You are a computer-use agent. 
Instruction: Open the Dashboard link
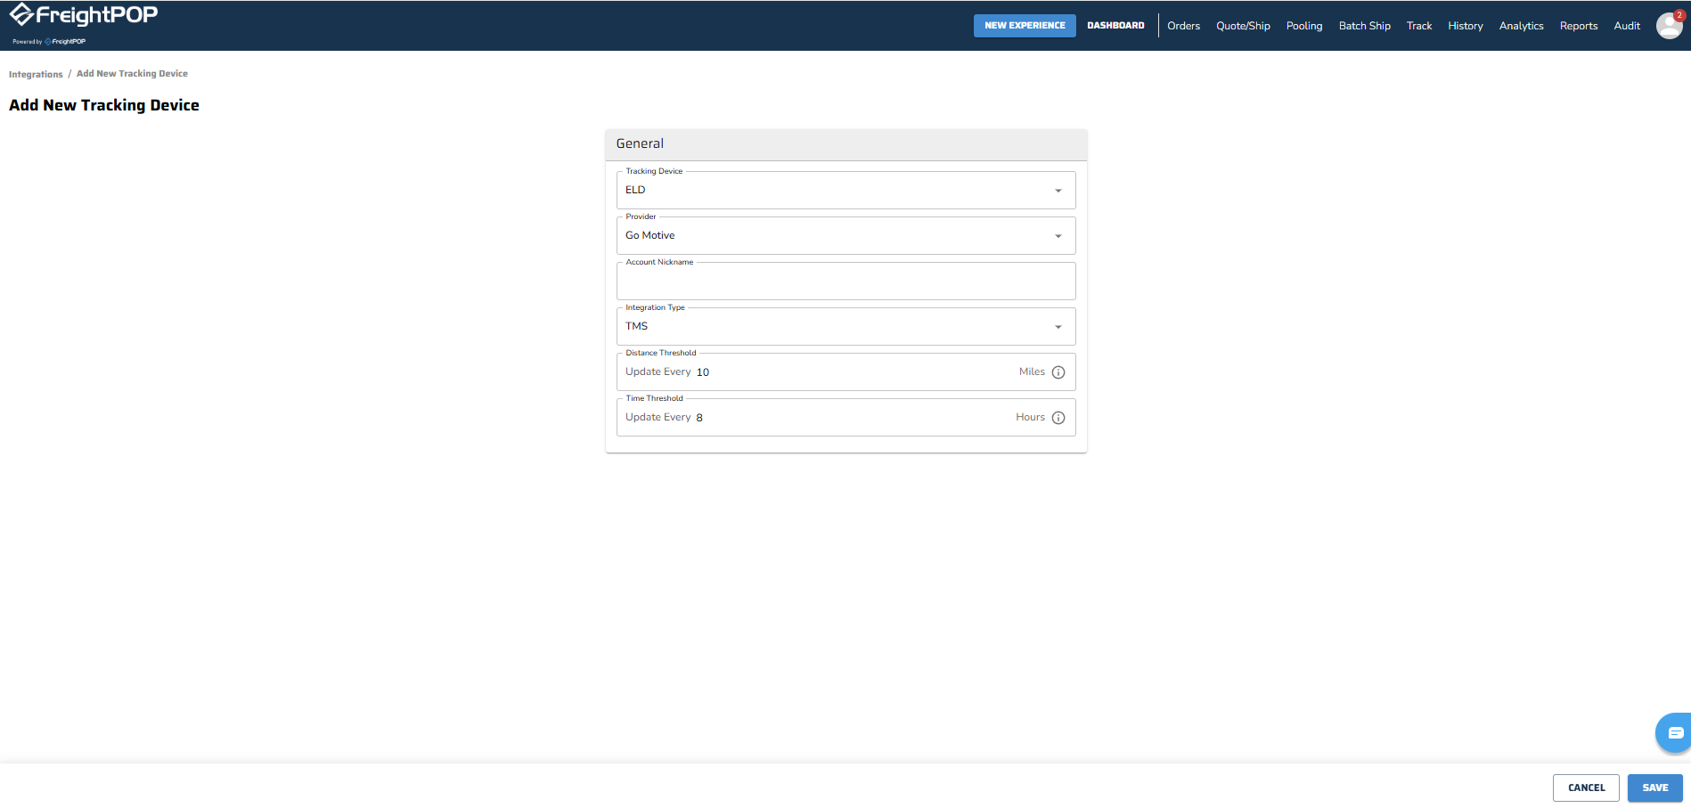pos(1115,26)
